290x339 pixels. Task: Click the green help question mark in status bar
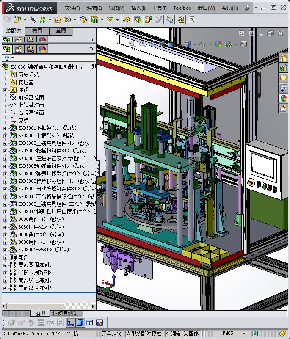(255, 333)
